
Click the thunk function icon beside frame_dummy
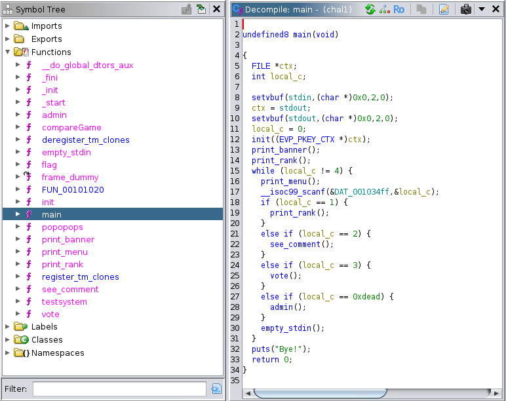(x=28, y=177)
